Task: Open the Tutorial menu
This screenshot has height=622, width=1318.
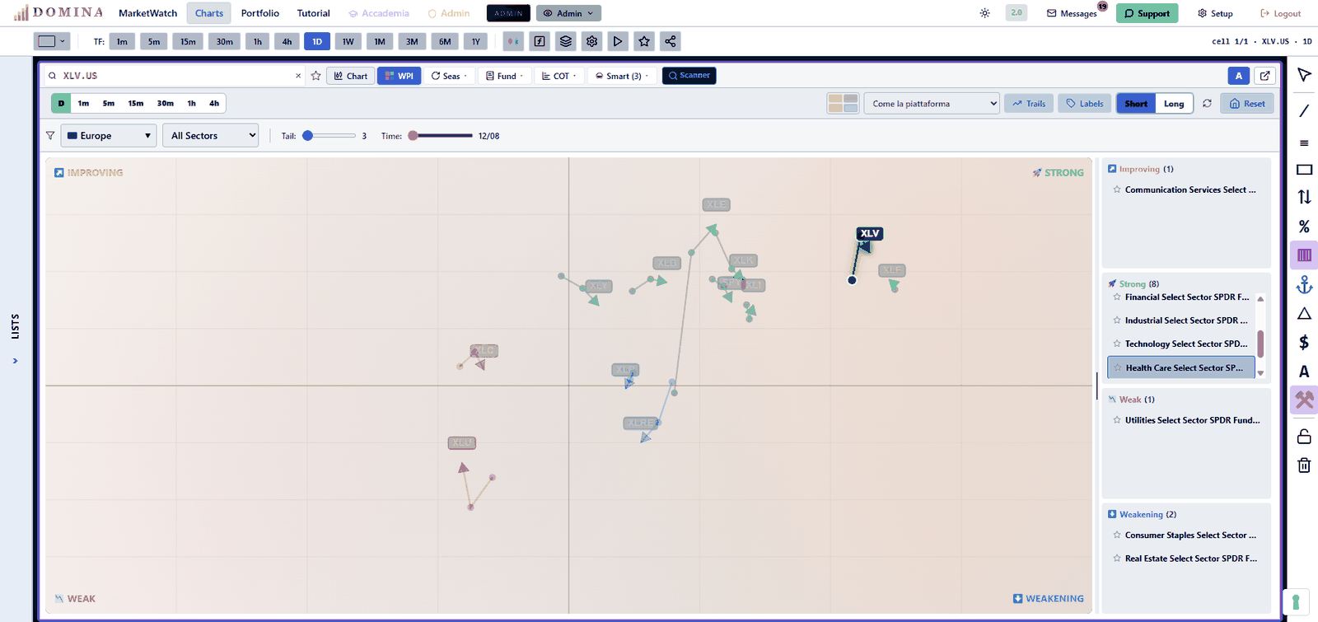Action: click(314, 13)
